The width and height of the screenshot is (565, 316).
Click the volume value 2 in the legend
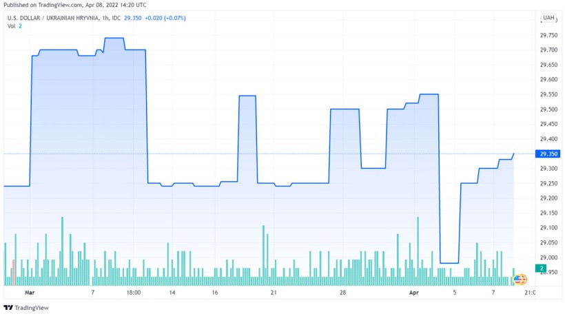click(20, 26)
